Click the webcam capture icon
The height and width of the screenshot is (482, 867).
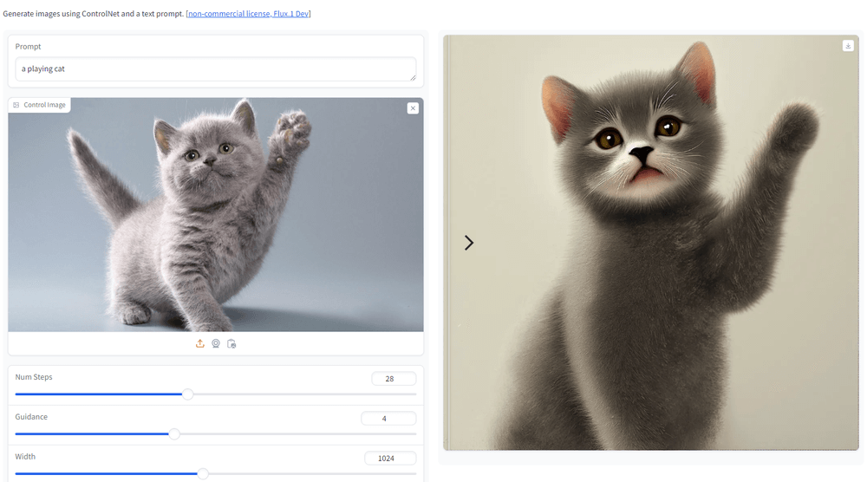click(x=216, y=344)
